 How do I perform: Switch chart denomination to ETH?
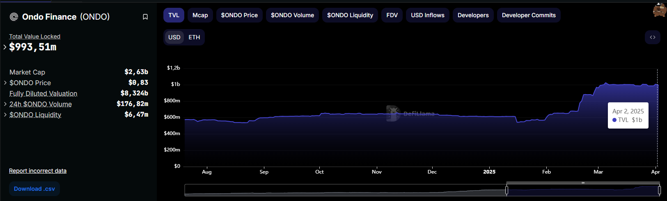pos(195,37)
